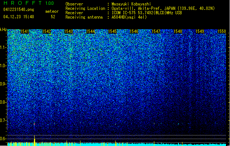Click the 1541 time marker
230x146 pixels.
point(24,31)
